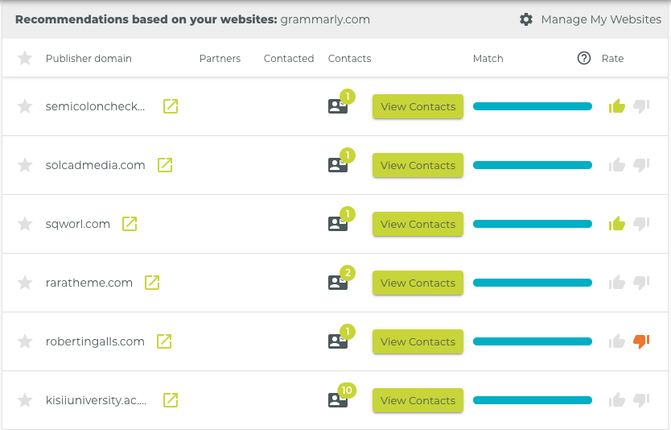Image resolution: width=671 pixels, height=430 pixels.
Task: Thumbs down semicoloncheck... recommendation
Action: pos(641,106)
